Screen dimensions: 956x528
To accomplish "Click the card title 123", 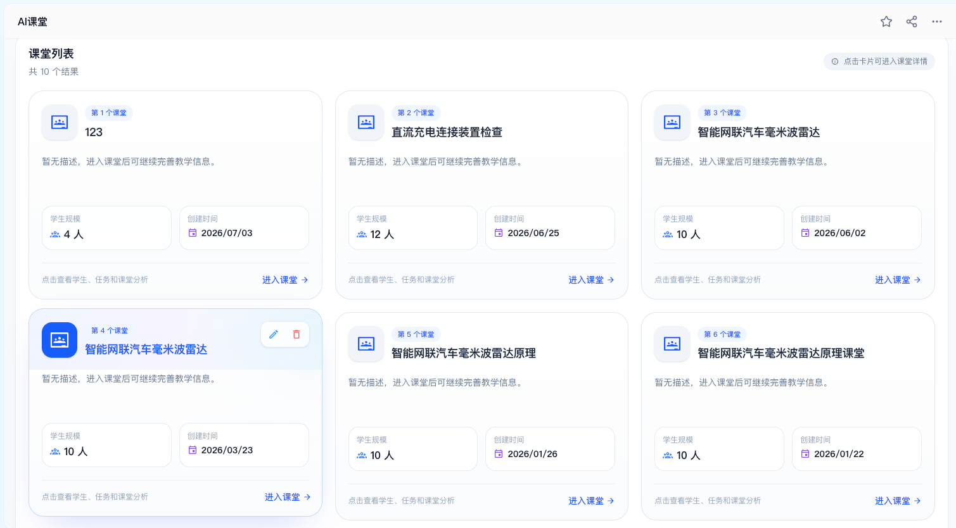I will coord(94,132).
